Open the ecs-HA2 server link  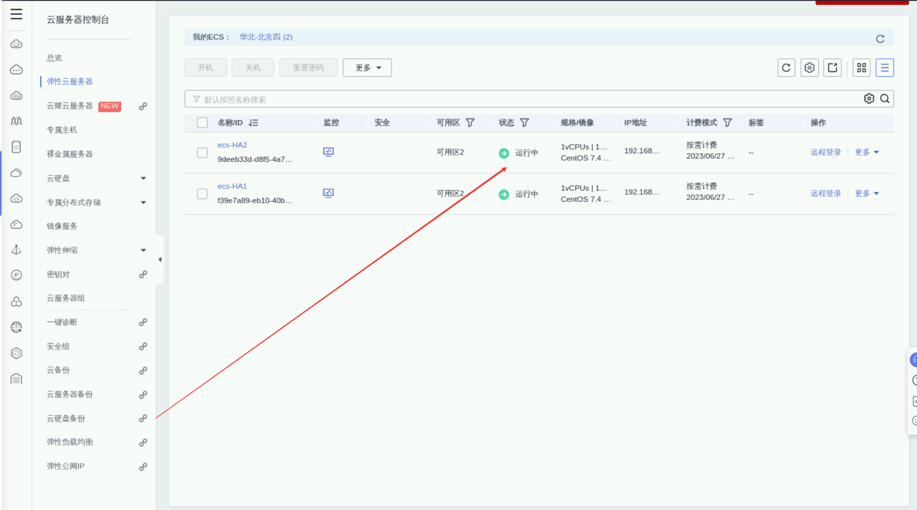click(x=232, y=145)
